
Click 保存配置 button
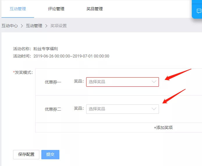click(26, 155)
